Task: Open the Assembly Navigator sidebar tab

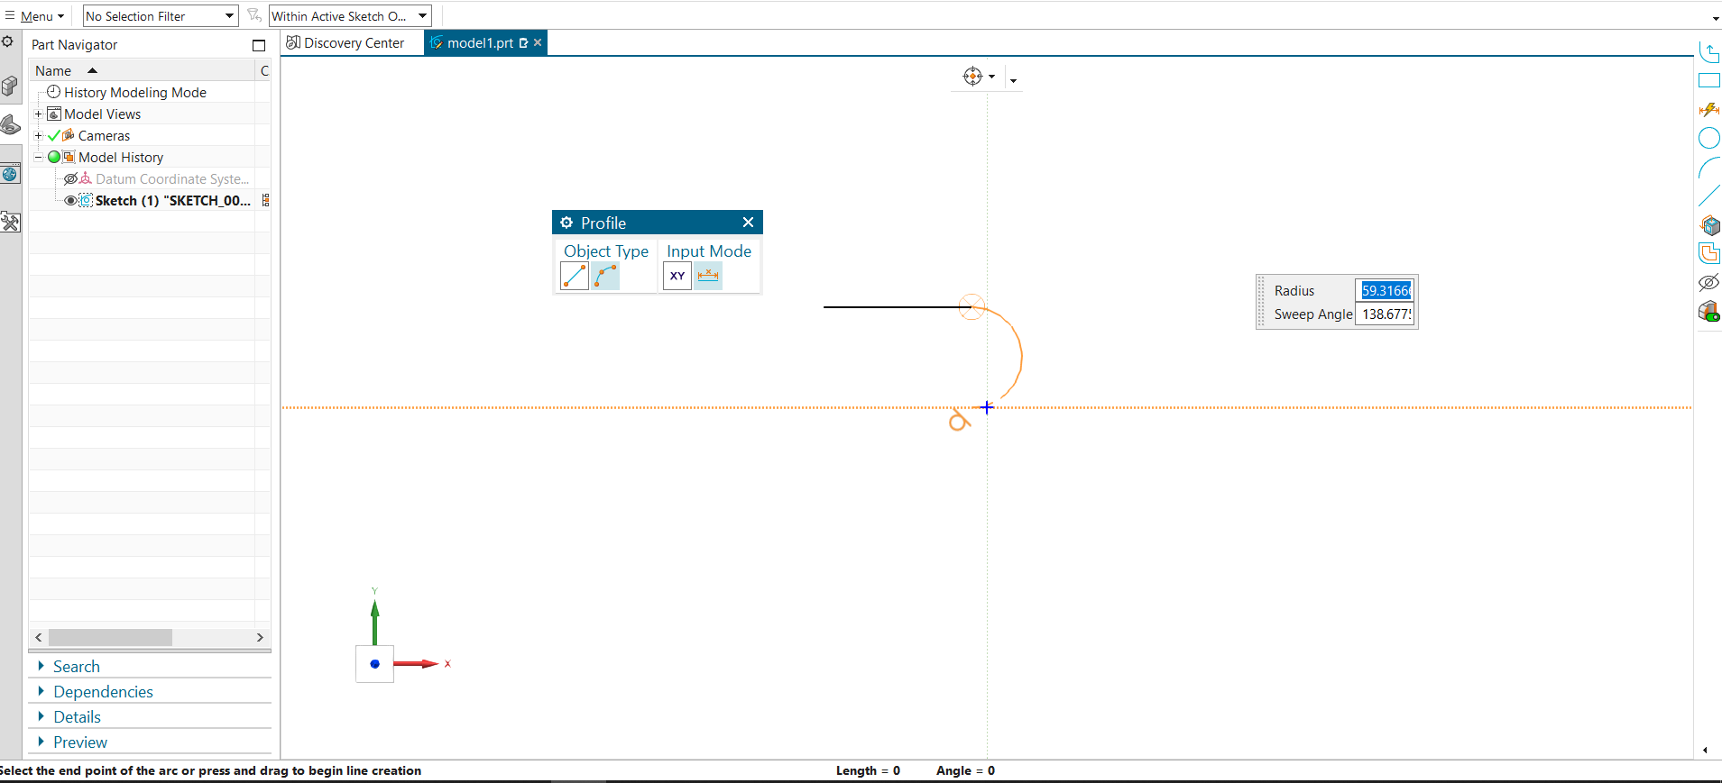Action: 10,86
